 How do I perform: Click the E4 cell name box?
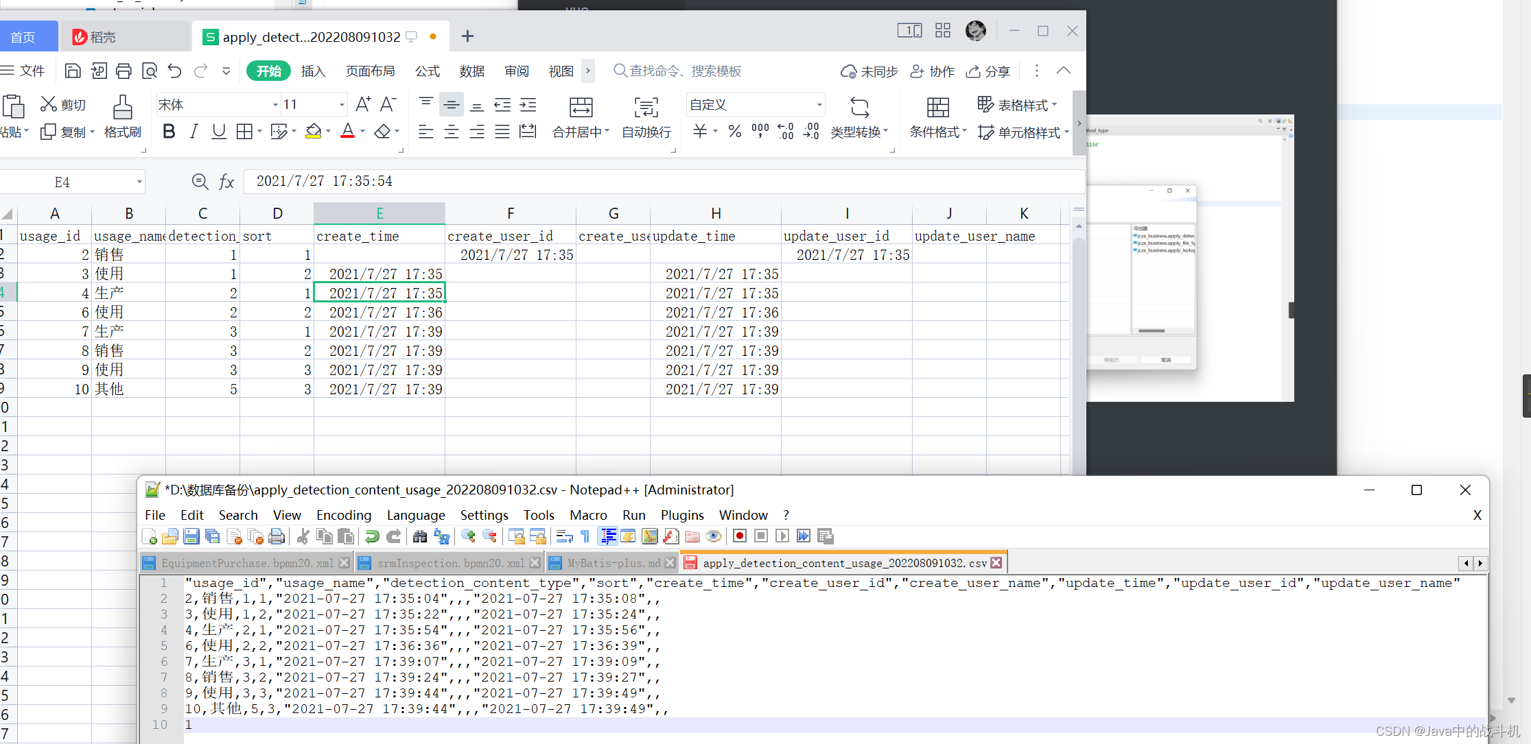(62, 182)
